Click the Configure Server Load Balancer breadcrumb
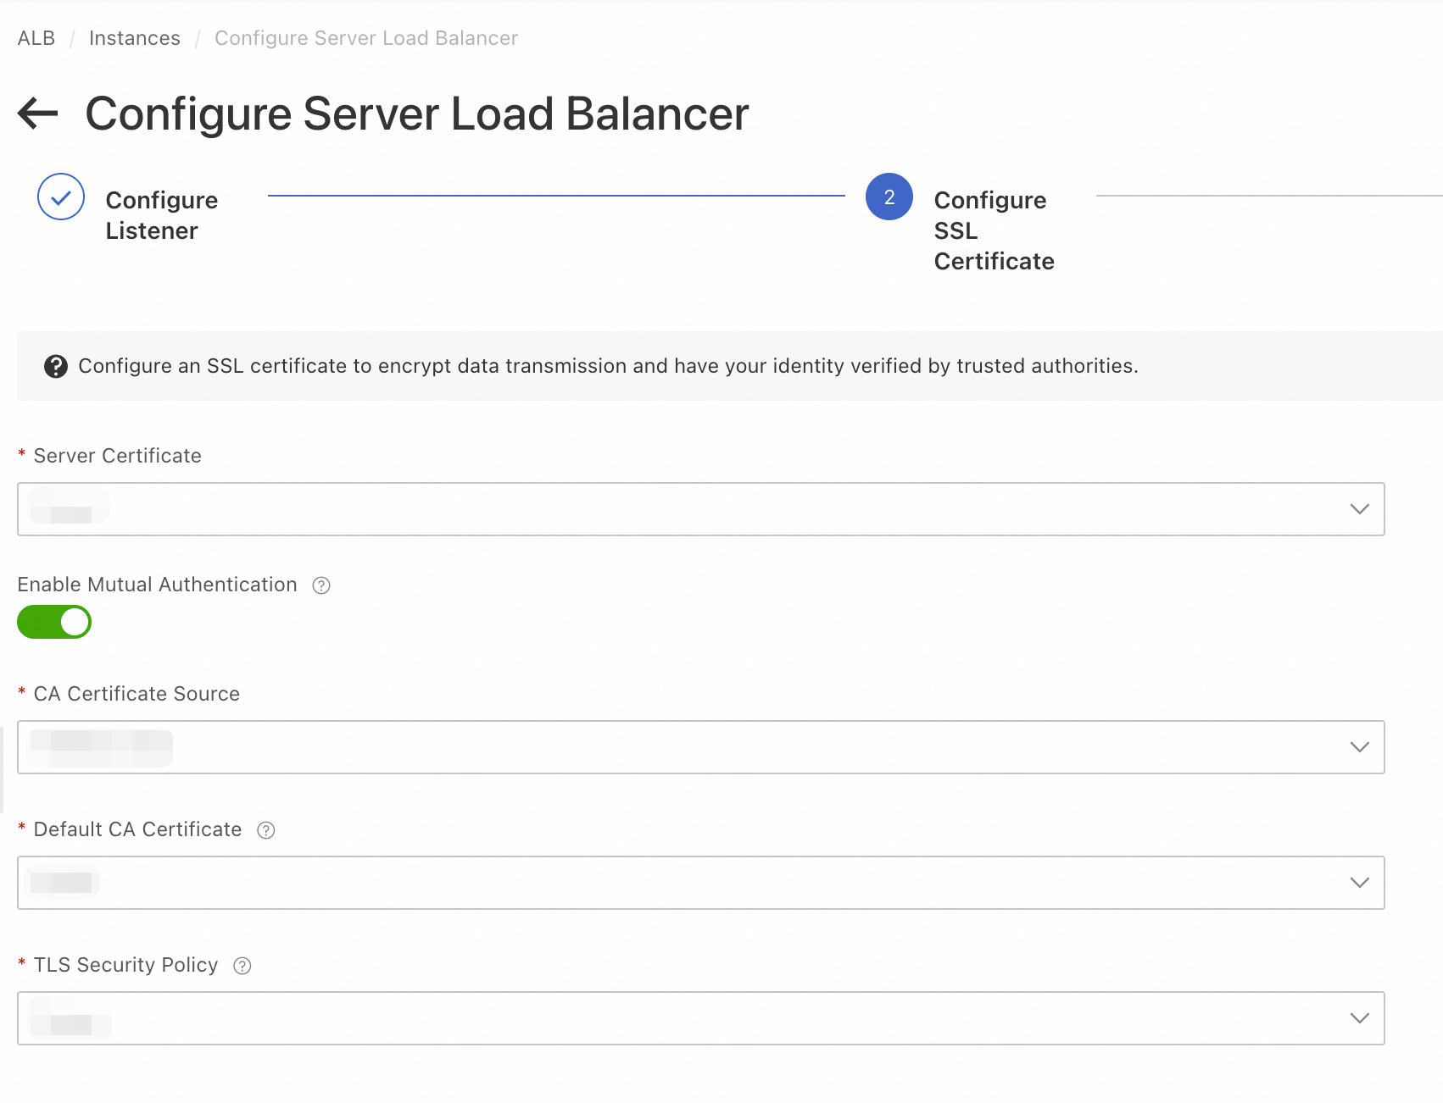The image size is (1443, 1103). (x=366, y=38)
